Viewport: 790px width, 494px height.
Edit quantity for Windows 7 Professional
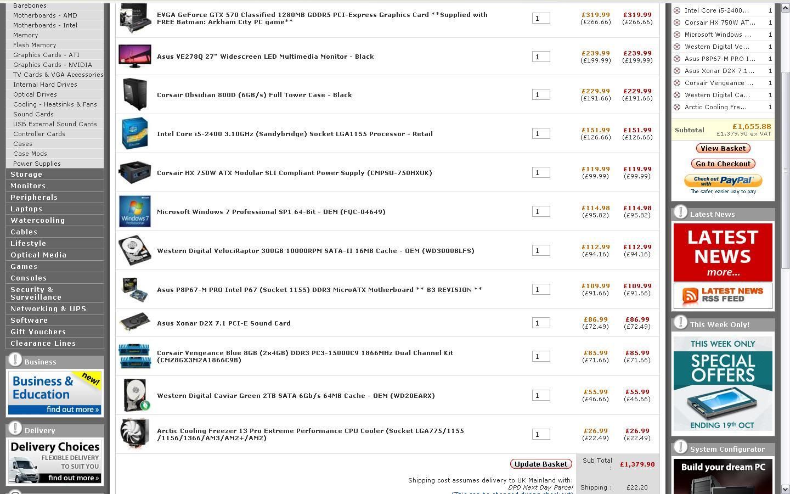tap(541, 211)
